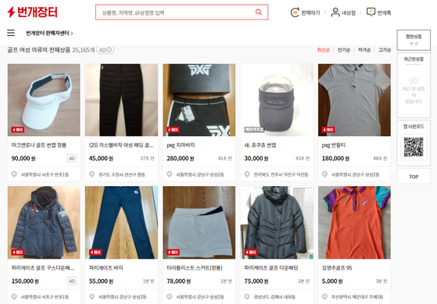Click the 앱 다운로드 label
The image size is (437, 304).
pyautogui.click(x=414, y=127)
